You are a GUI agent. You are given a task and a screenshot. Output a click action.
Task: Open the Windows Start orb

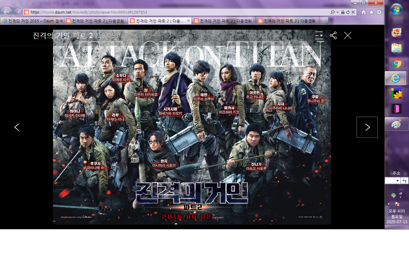pyautogui.click(x=397, y=9)
